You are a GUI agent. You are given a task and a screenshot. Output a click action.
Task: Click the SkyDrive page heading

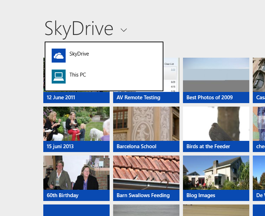click(x=79, y=29)
